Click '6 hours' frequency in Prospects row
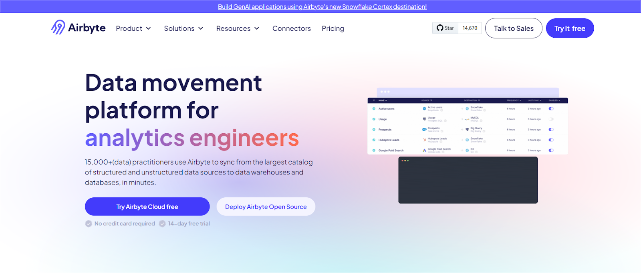Viewport: 641px width, 273px height. 511,129
